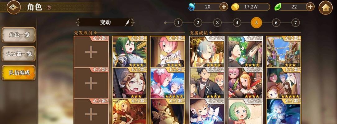The width and height of the screenshot is (337, 124).
Task: Click the 变动 team name button
Action: click(x=105, y=22)
